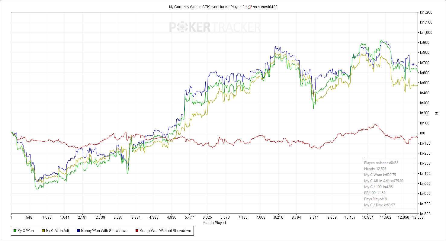Click the yellow My C All-In Adj swatch
The image size is (446, 241).
(x=43, y=231)
